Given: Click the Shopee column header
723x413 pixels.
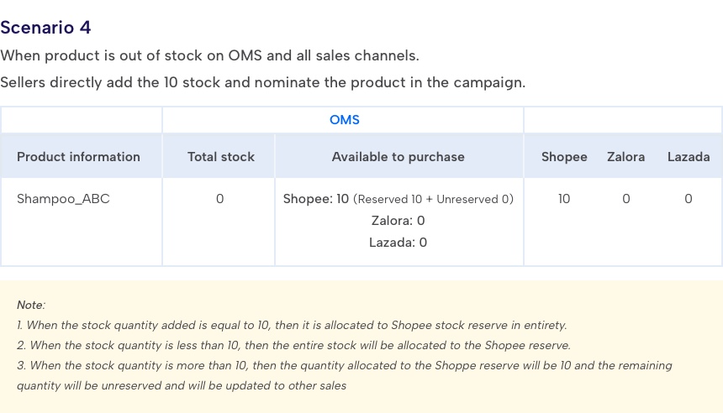Looking at the screenshot, I should (x=564, y=156).
